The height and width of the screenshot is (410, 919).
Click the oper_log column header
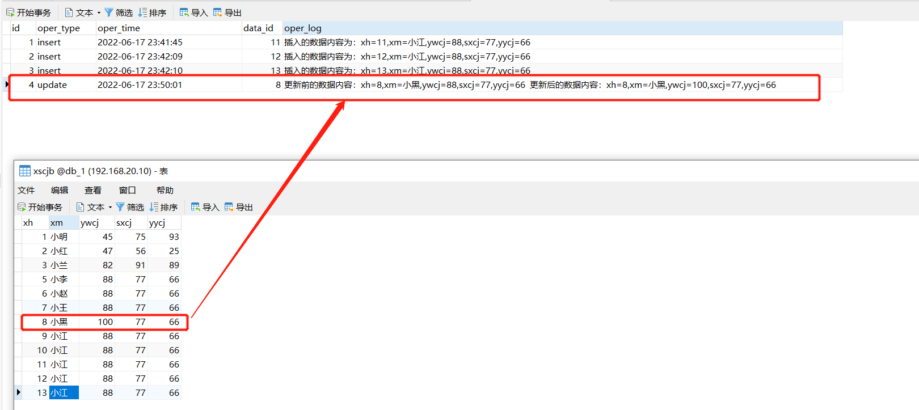(563, 28)
